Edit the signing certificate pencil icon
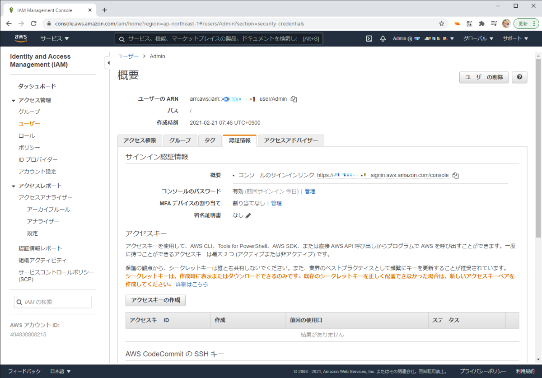 click(x=248, y=215)
